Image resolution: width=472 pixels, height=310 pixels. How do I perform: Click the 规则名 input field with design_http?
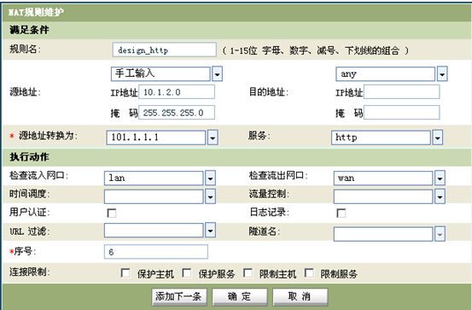pyautogui.click(x=165, y=50)
